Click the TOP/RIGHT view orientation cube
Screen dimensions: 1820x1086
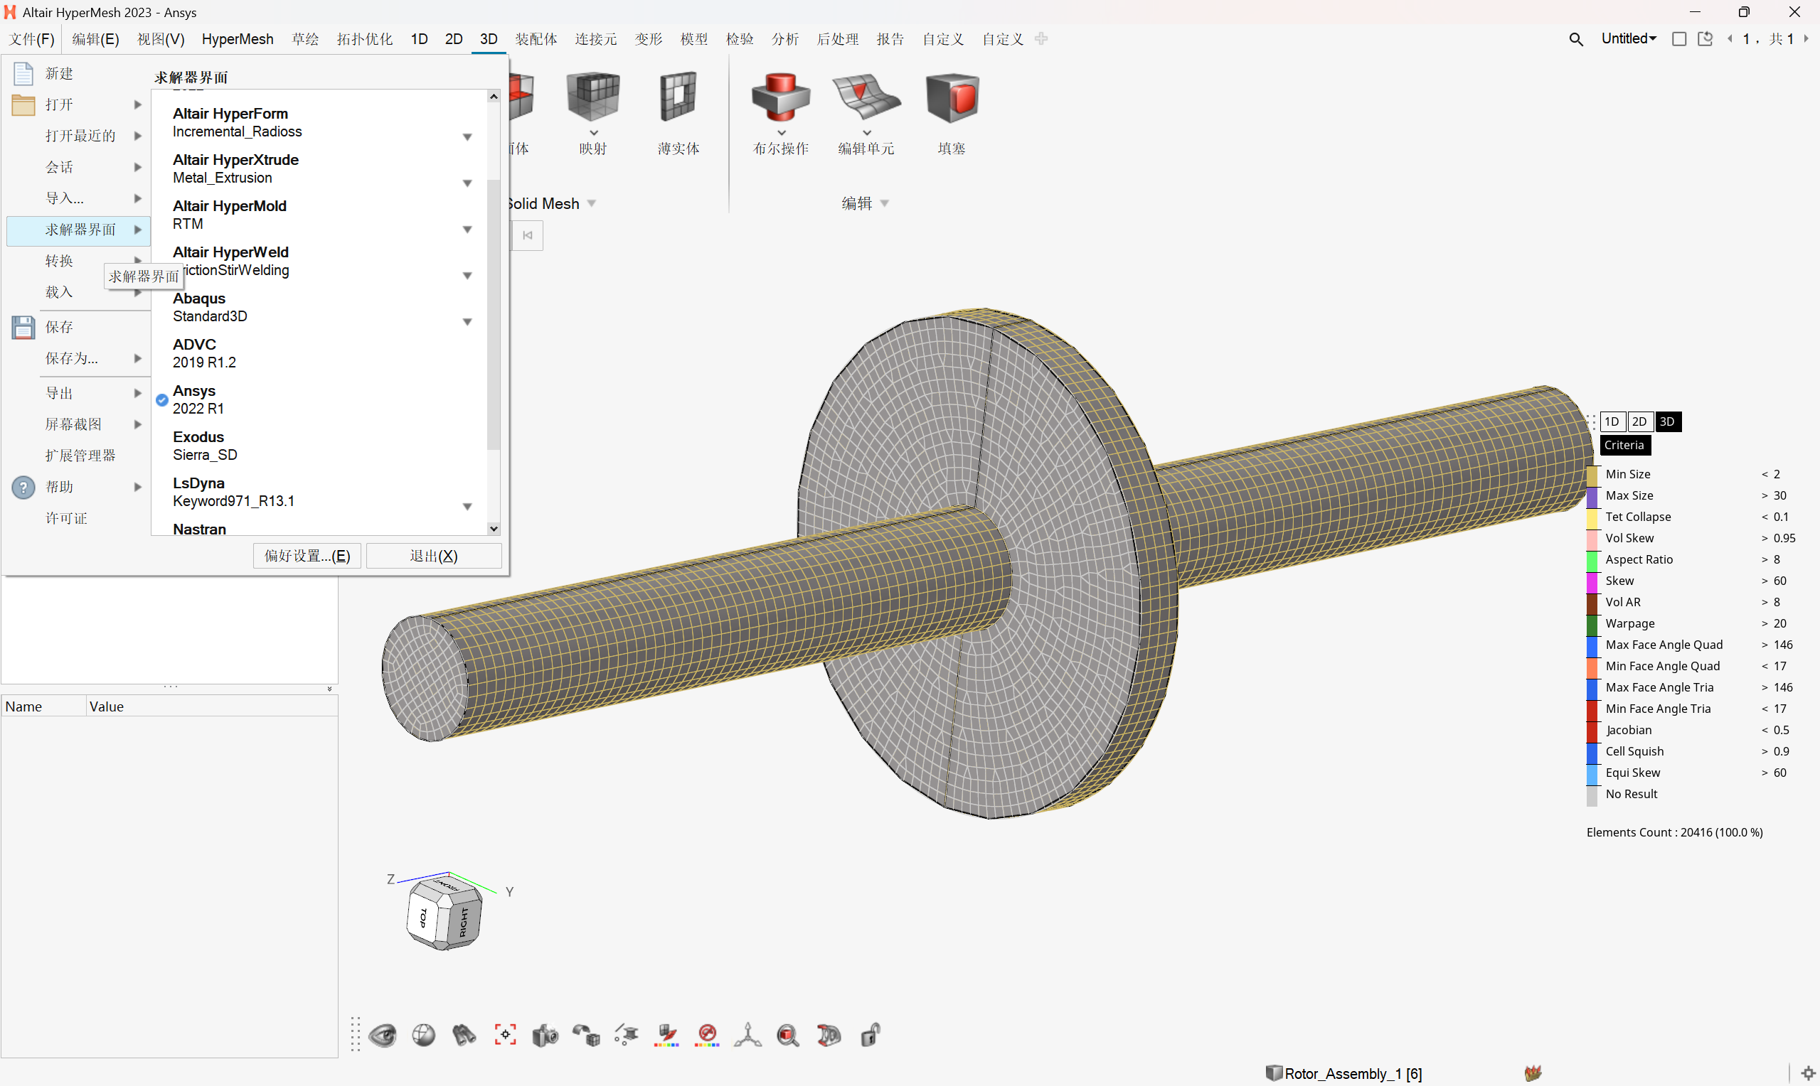coord(444,915)
